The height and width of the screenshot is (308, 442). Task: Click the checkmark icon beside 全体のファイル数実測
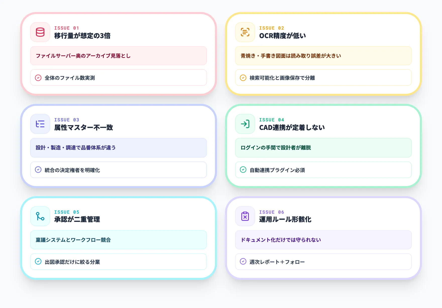click(x=38, y=78)
